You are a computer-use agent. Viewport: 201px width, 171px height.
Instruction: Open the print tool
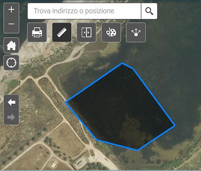click(x=37, y=32)
